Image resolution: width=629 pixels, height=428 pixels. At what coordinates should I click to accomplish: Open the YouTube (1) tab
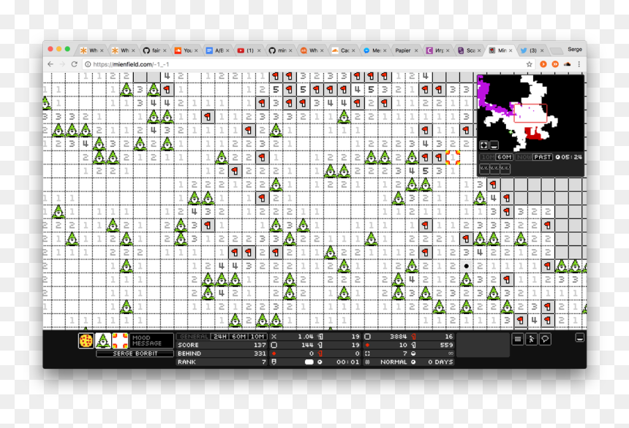tap(249, 50)
